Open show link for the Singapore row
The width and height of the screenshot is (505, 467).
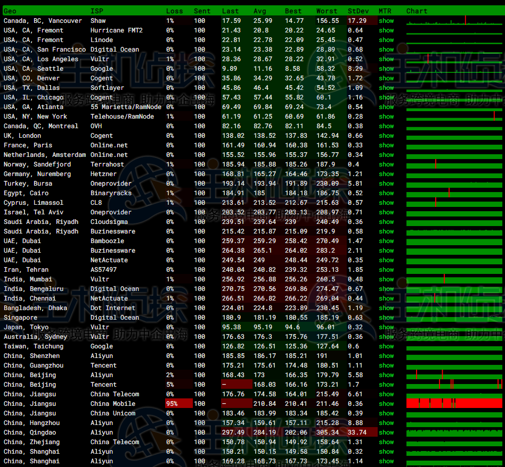[x=386, y=318]
